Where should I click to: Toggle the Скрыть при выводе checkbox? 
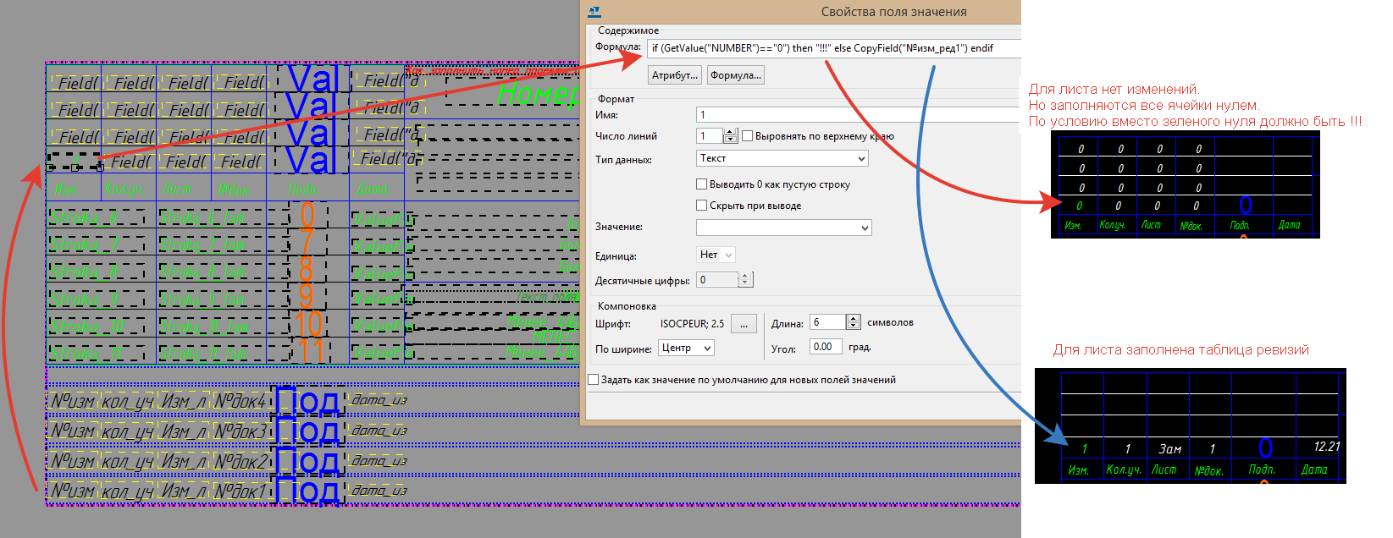point(701,206)
